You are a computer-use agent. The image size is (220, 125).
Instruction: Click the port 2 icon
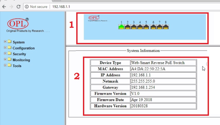(x=127, y=27)
